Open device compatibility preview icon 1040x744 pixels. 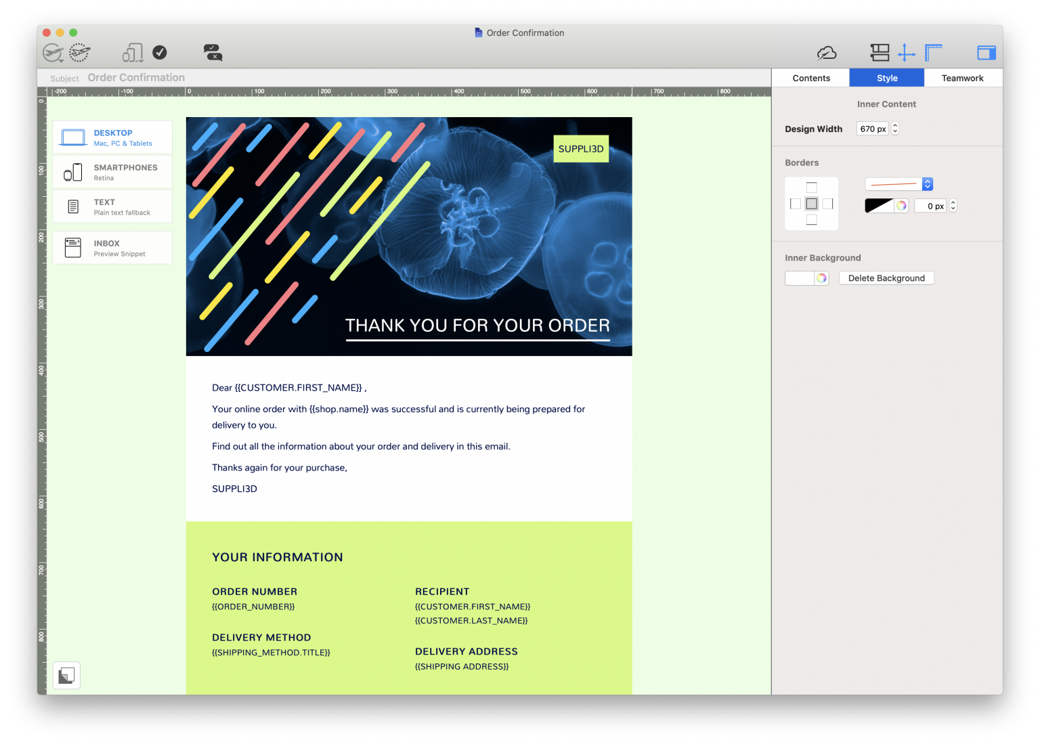tap(133, 52)
